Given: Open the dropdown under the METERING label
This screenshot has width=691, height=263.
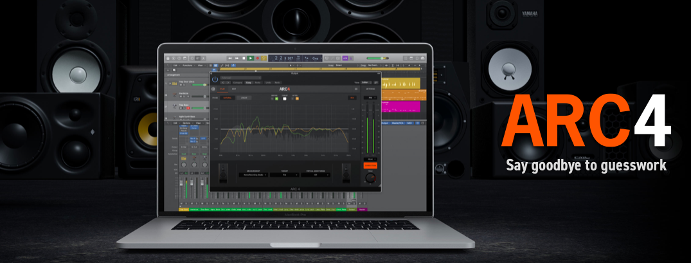Looking at the screenshot, I should coord(370,98).
